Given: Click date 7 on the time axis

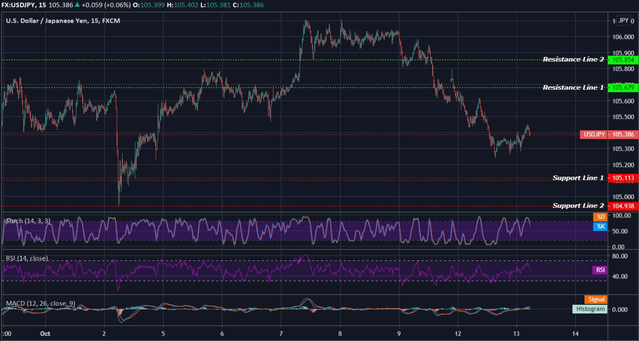Looking at the screenshot, I should 281,334.
